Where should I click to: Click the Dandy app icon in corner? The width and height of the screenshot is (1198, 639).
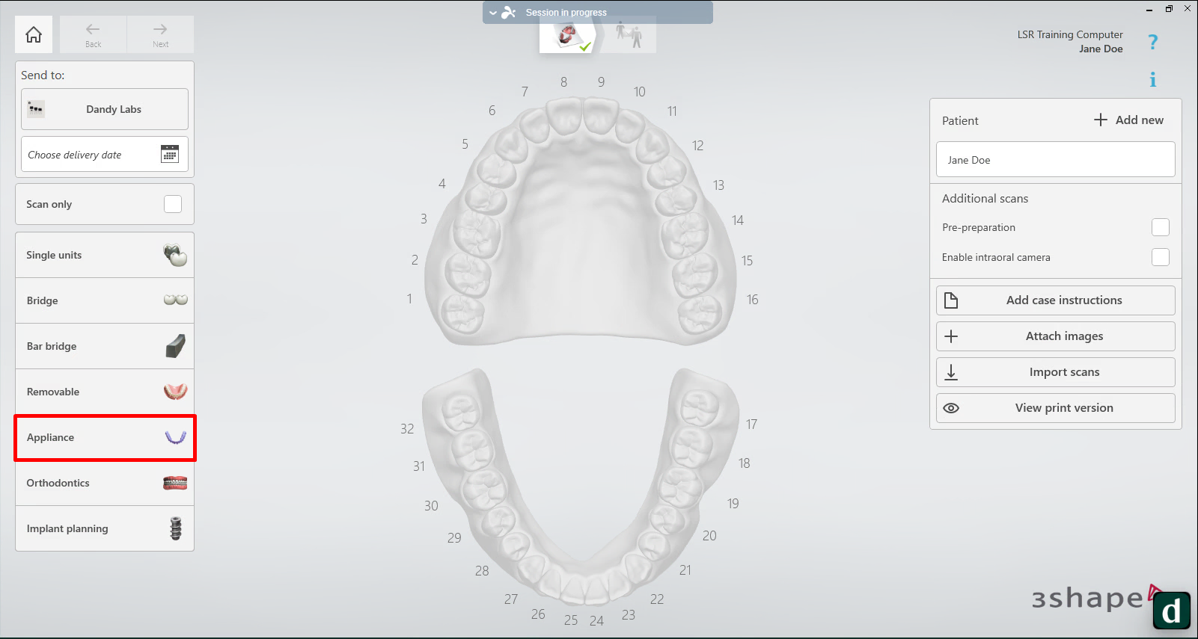pyautogui.click(x=1171, y=611)
